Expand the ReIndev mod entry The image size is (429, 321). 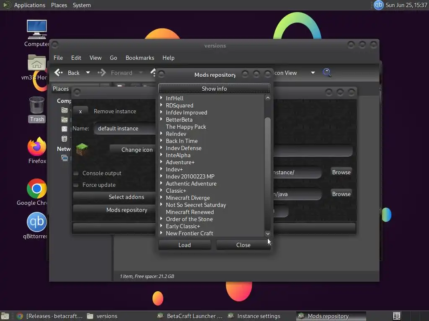161,133
